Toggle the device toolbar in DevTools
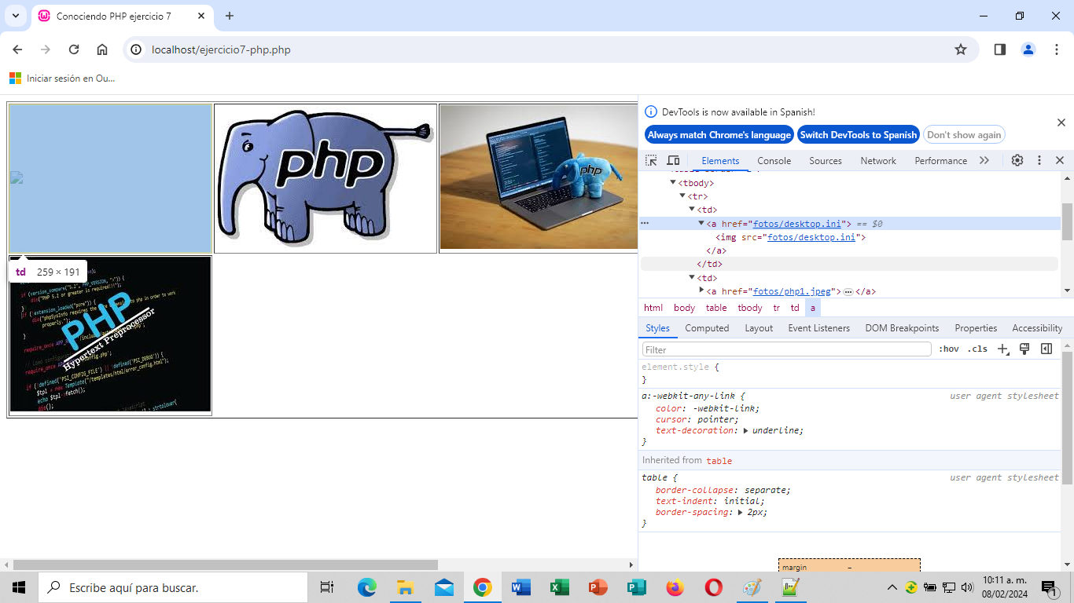This screenshot has height=603, width=1074. [x=673, y=160]
